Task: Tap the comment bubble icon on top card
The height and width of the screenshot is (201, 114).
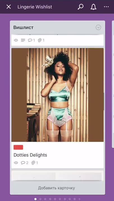Action: [30, 40]
